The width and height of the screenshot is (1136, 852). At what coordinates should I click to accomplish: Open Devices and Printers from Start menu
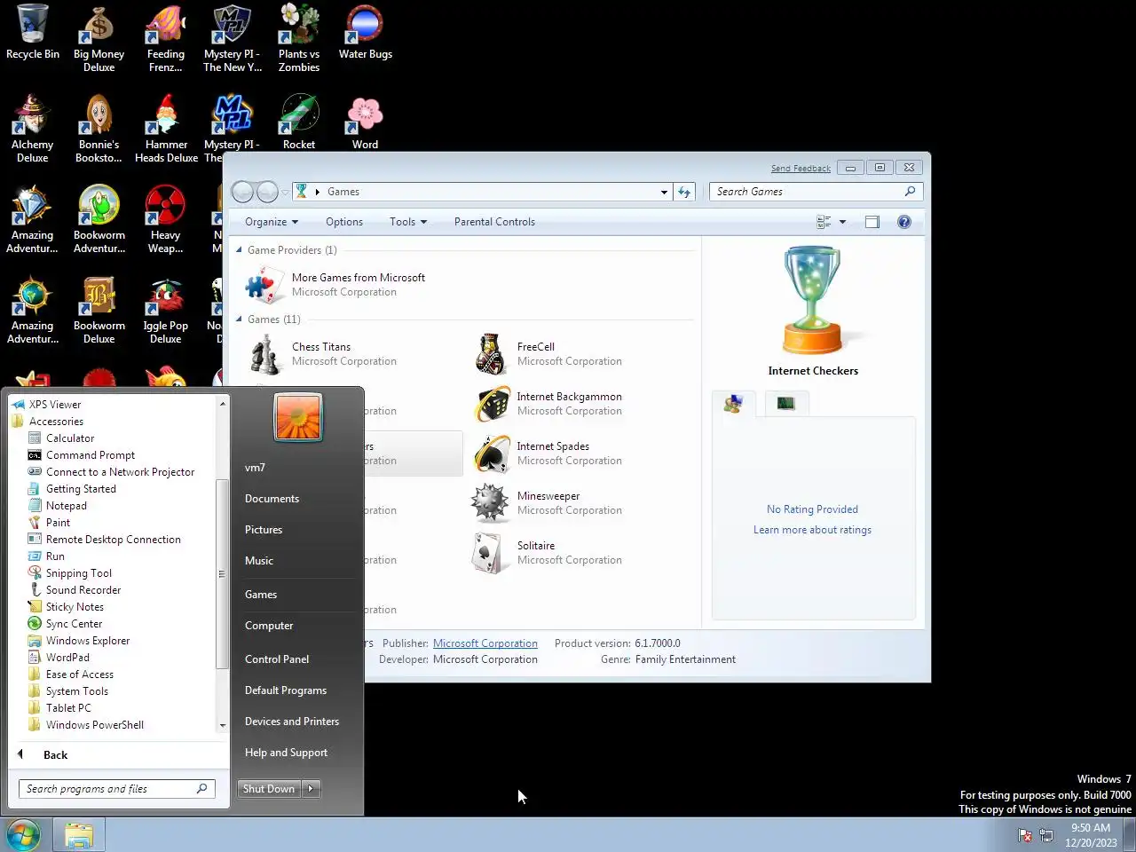pos(292,722)
